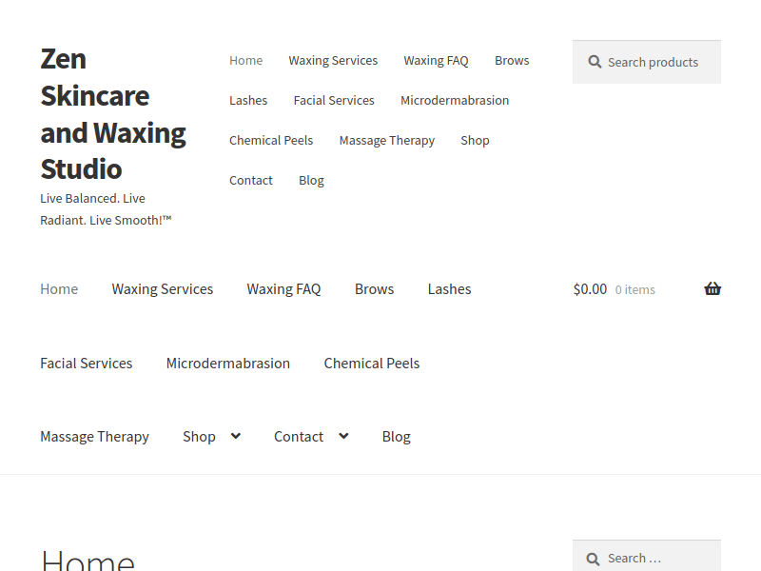Click inside the Search products field
The height and width of the screenshot is (571, 761).
656,62
